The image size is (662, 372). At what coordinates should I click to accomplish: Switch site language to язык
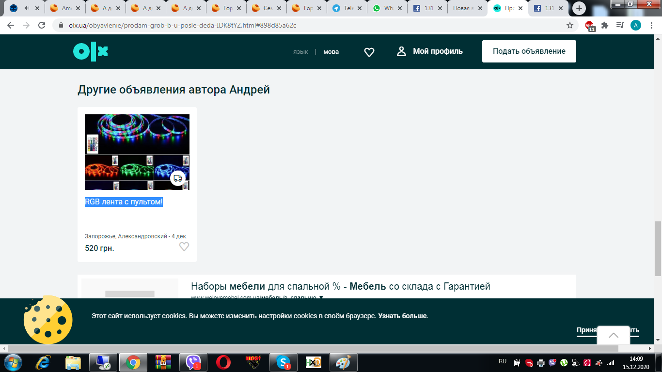click(x=300, y=52)
